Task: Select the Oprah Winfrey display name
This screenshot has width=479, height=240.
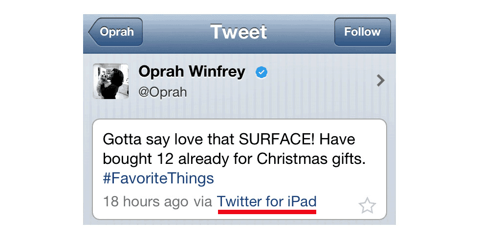Action: pyautogui.click(x=192, y=72)
